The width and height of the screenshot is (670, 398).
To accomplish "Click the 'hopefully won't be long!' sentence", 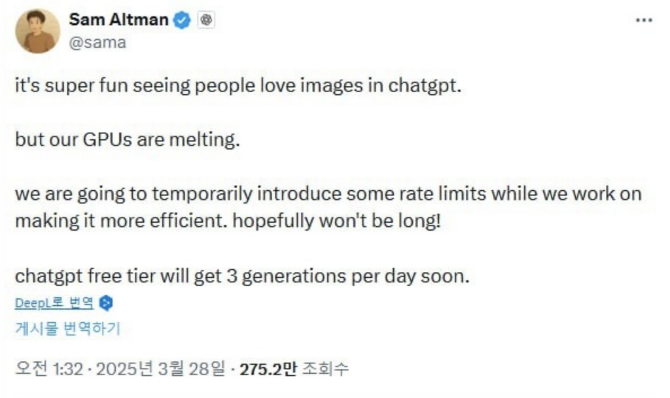I will [x=337, y=221].
